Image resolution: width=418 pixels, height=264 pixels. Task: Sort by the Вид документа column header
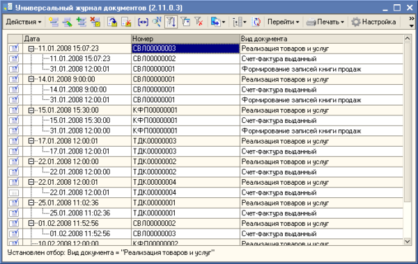point(321,39)
